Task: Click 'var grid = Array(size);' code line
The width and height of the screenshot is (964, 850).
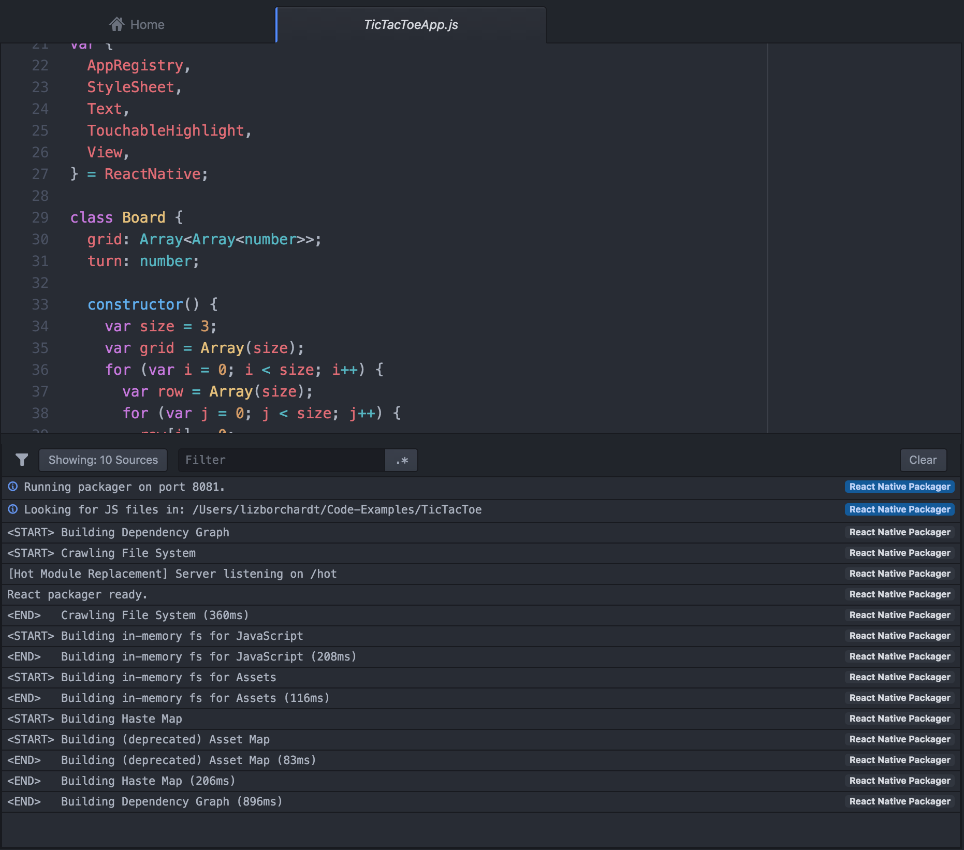Action: (x=205, y=348)
